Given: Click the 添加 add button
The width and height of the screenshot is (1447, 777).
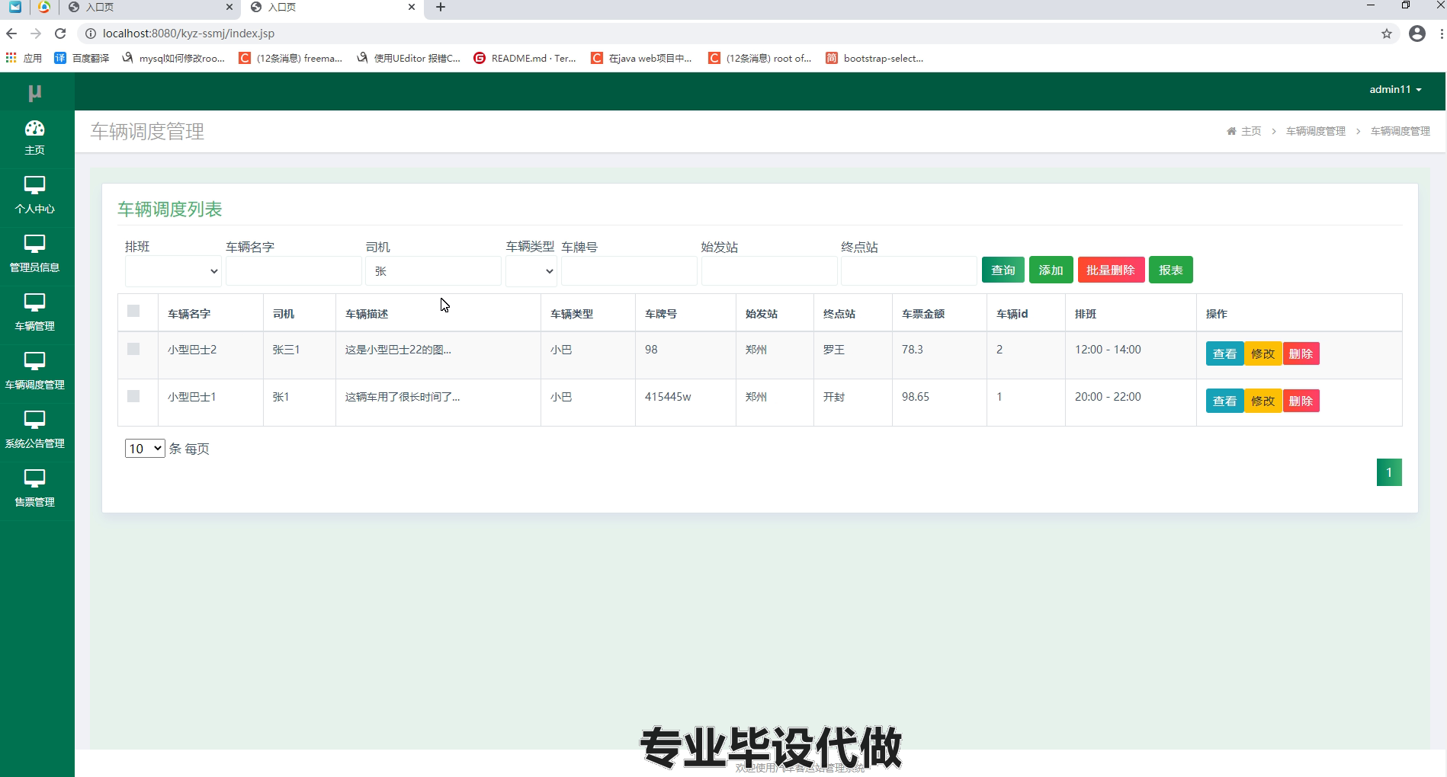Looking at the screenshot, I should [x=1051, y=270].
